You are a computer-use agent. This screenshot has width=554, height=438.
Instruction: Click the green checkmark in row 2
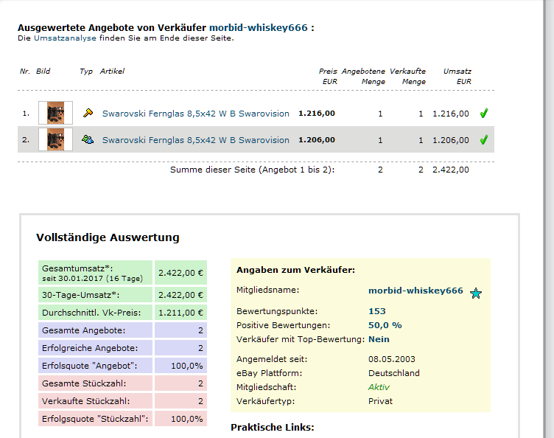coord(484,139)
